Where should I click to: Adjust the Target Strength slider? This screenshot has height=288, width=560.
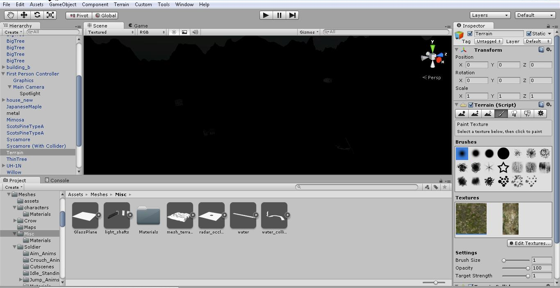[517, 276]
